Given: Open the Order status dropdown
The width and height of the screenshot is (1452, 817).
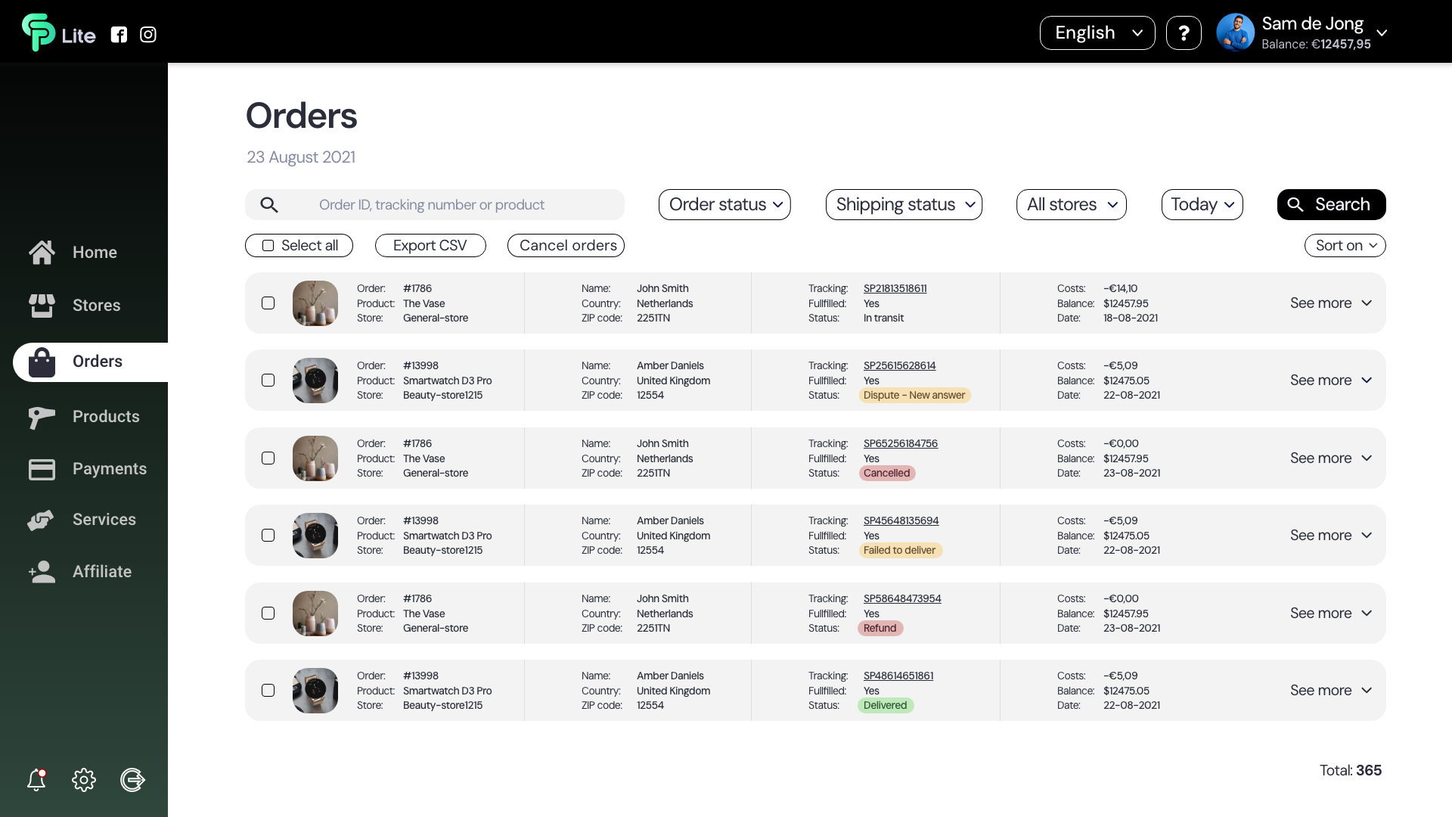Looking at the screenshot, I should [724, 205].
